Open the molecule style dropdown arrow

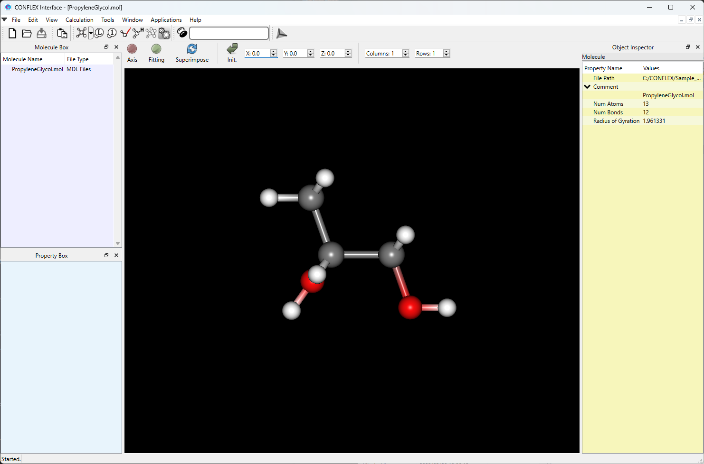click(x=90, y=36)
